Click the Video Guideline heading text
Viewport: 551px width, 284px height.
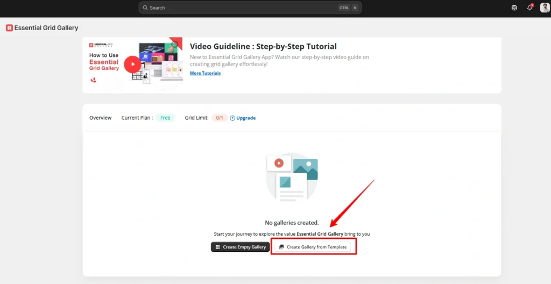pos(263,47)
